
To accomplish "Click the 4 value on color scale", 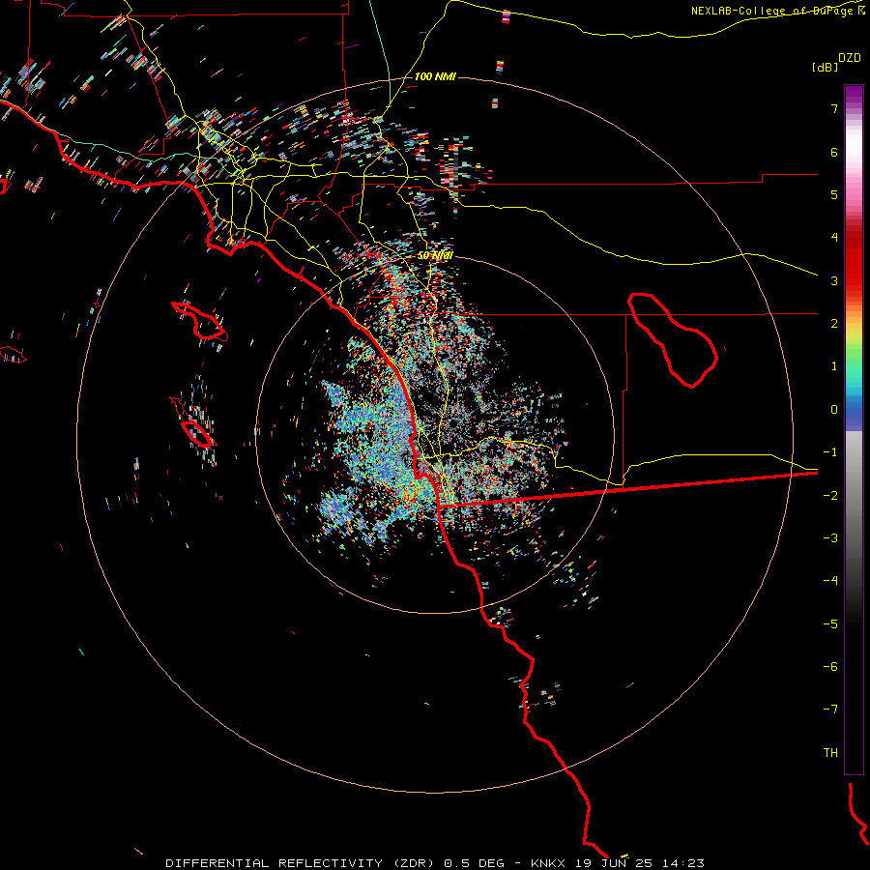I will 834,238.
